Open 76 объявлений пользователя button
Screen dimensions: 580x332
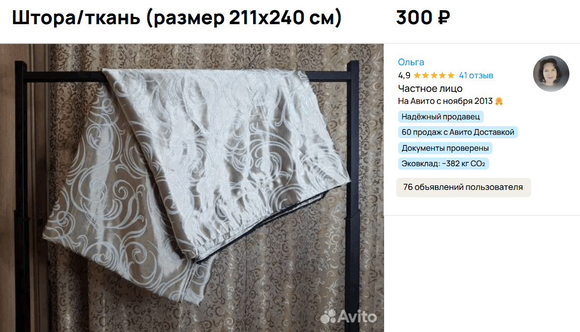point(463,188)
